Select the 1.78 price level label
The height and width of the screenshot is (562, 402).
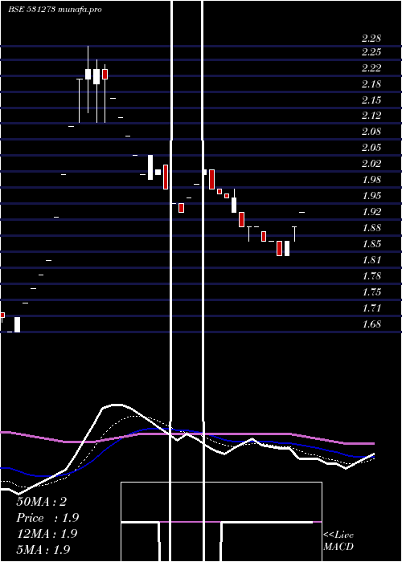[371, 276]
